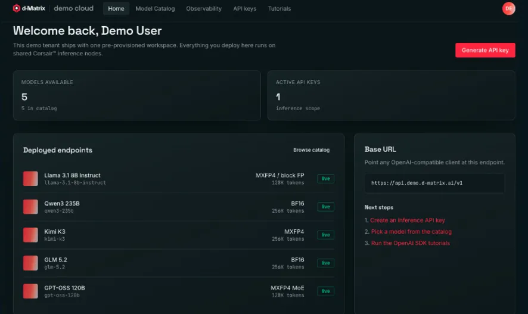Viewport: 528px width, 314px height.
Task: Click the demo cloud title text
Action: click(74, 8)
